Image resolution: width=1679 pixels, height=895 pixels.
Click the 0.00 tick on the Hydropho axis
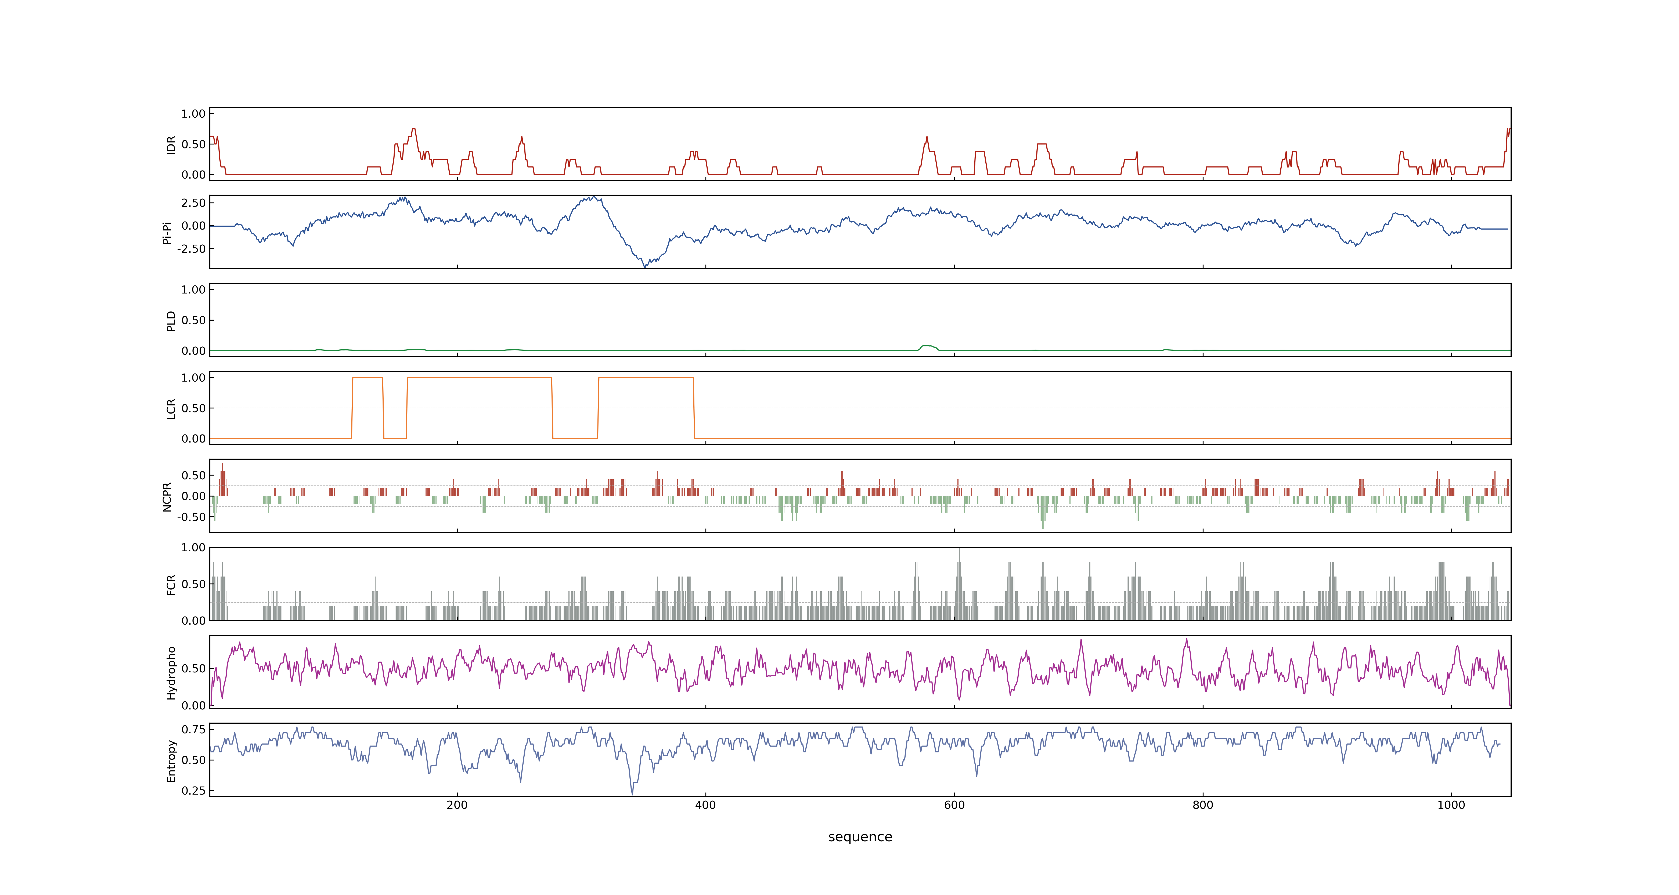click(194, 705)
